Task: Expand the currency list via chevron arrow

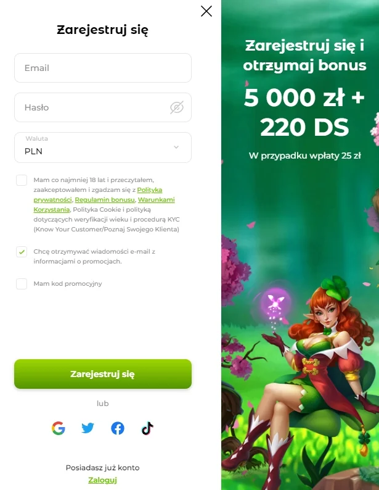Action: (176, 147)
